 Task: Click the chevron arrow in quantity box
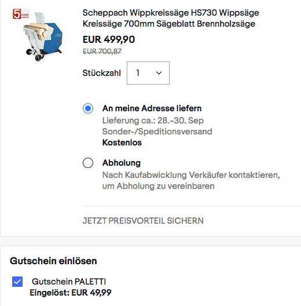(x=159, y=73)
